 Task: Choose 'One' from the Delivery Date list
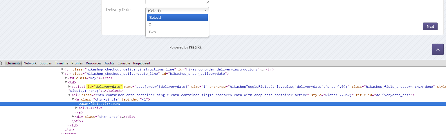152,25
